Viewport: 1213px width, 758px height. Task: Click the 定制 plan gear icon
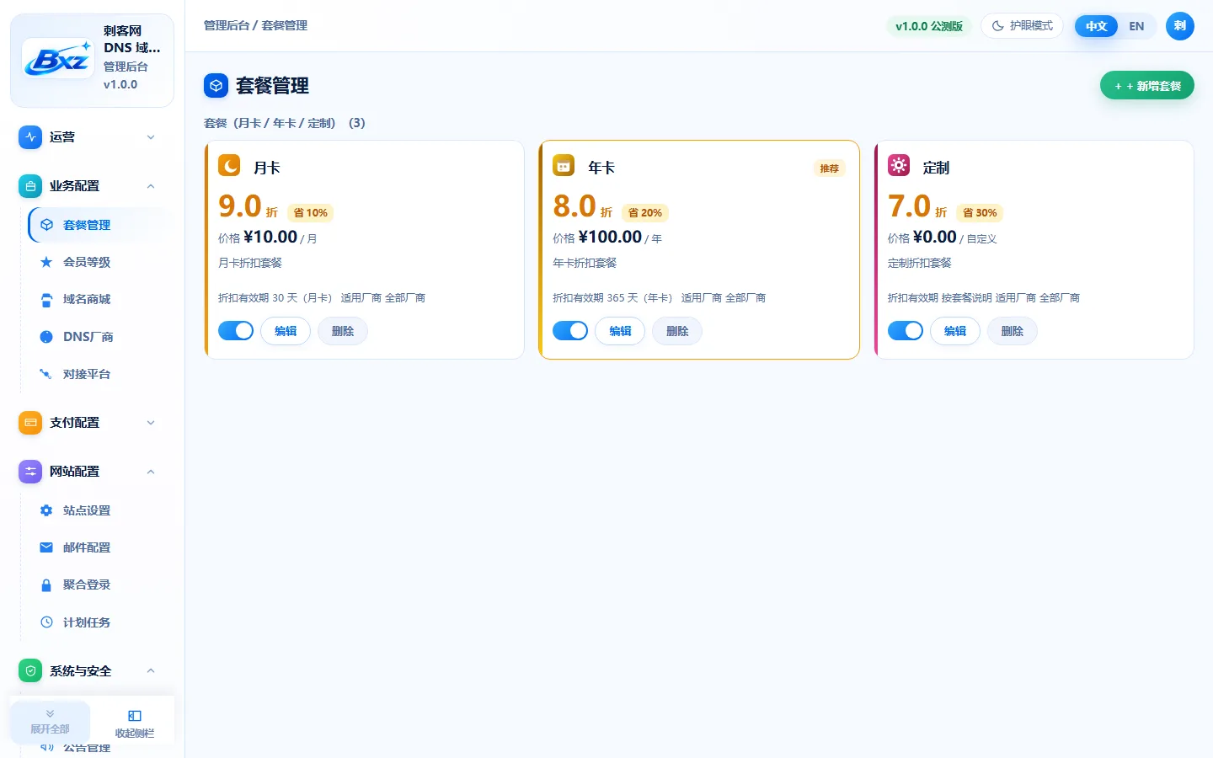(899, 165)
